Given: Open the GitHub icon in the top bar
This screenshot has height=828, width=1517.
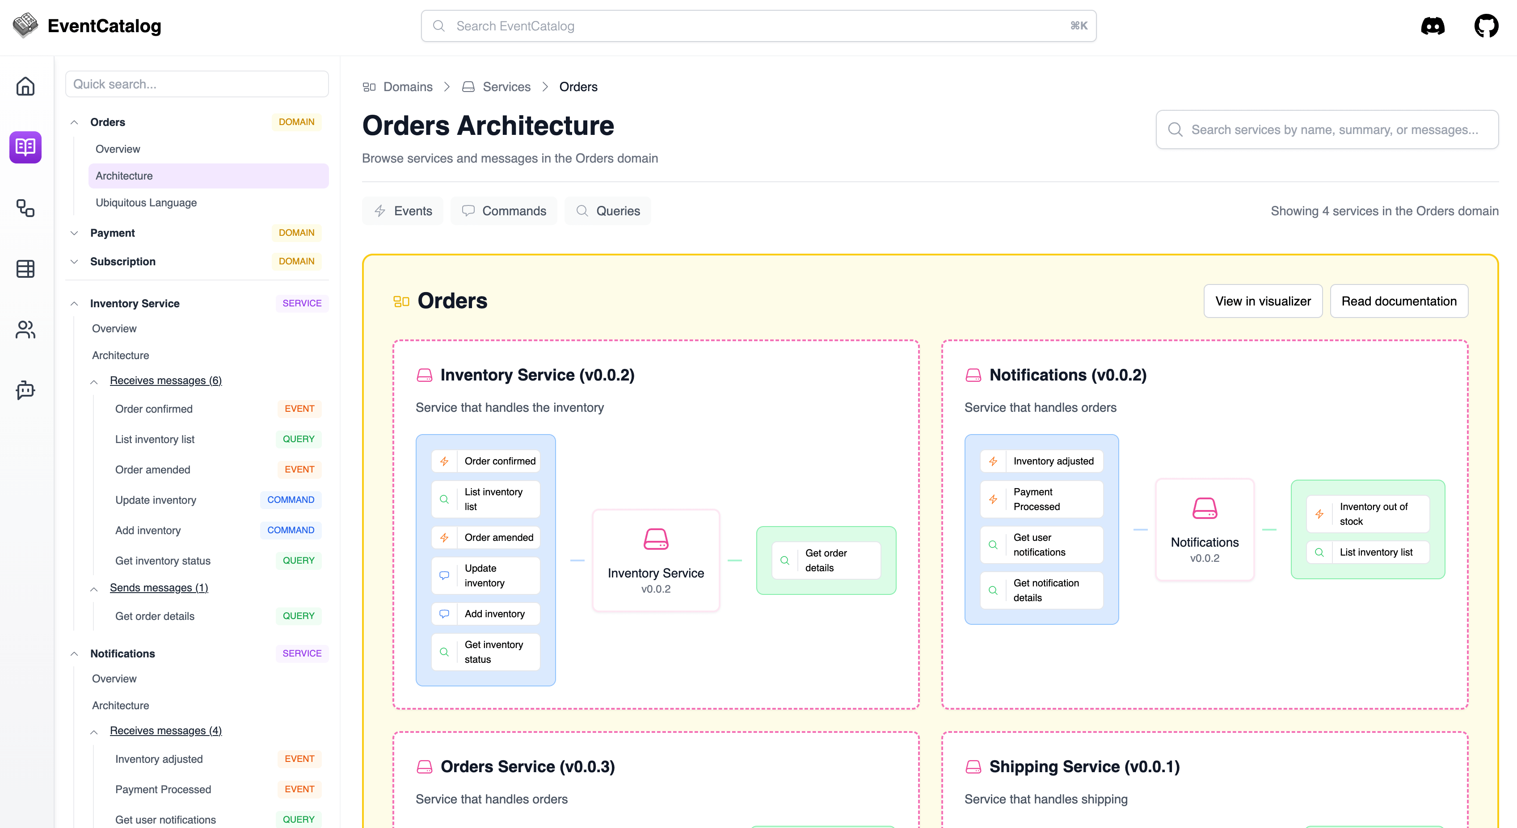Looking at the screenshot, I should pos(1486,25).
